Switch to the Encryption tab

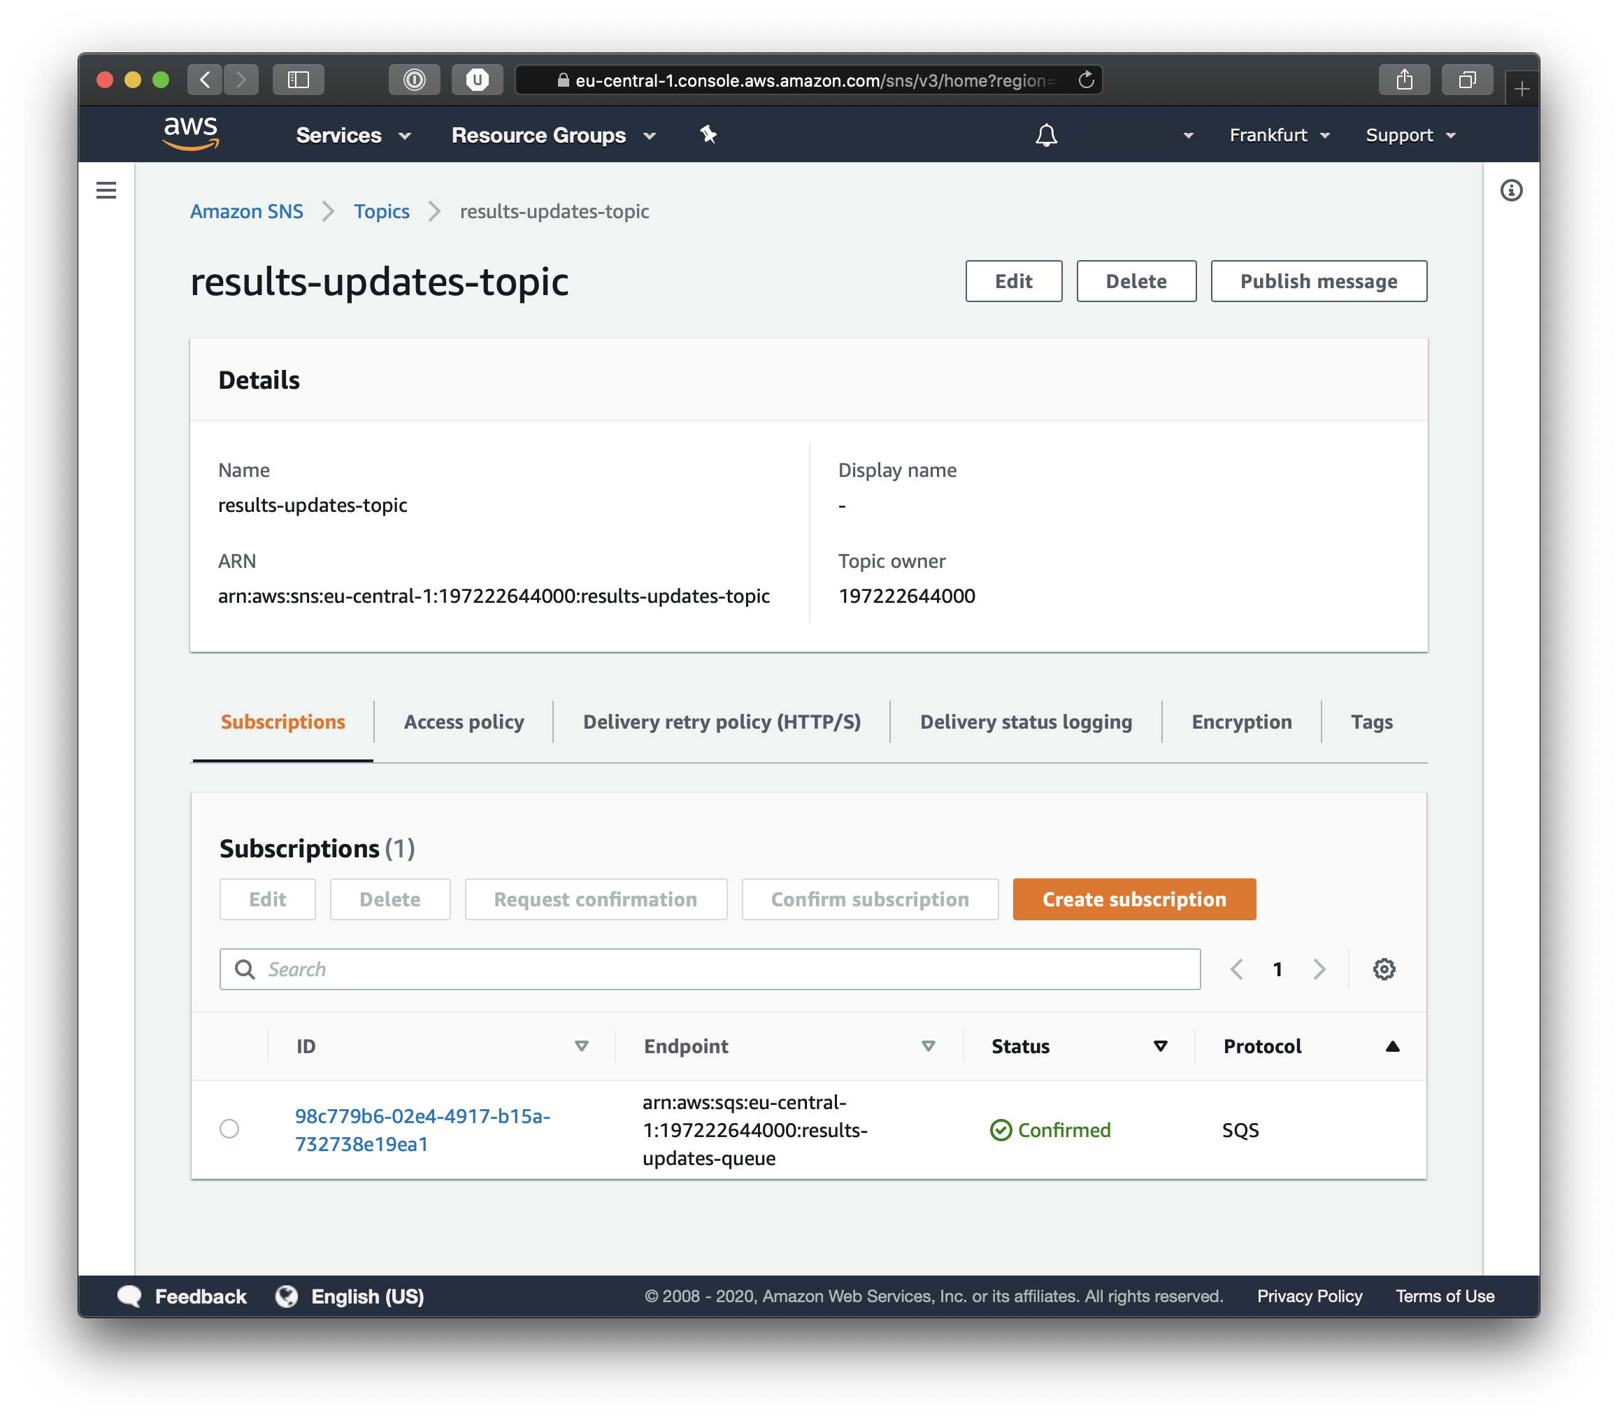pyautogui.click(x=1240, y=722)
